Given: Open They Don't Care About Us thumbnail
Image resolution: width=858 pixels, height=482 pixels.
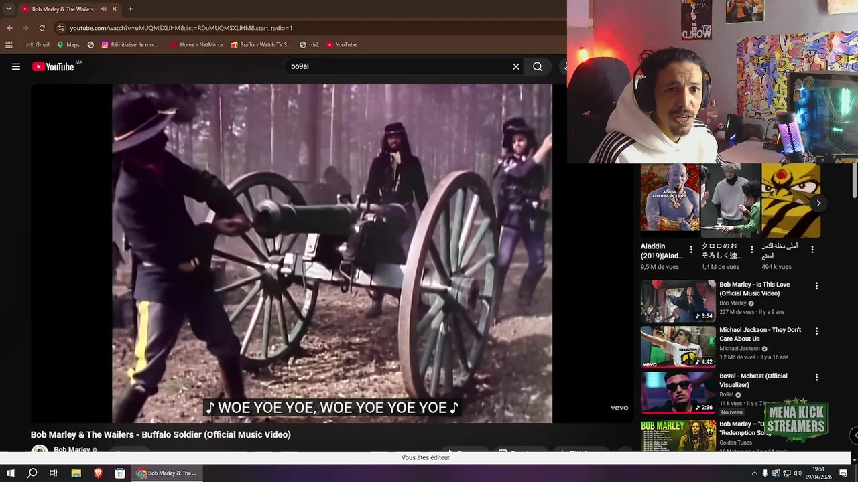Looking at the screenshot, I should tap(678, 347).
